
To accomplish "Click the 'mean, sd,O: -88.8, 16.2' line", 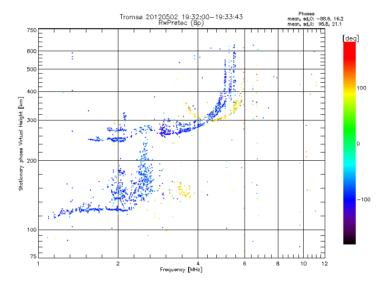I will [x=316, y=19].
